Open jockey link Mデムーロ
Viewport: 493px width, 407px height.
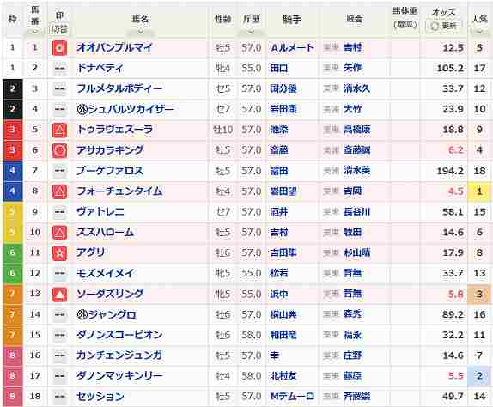pos(292,396)
